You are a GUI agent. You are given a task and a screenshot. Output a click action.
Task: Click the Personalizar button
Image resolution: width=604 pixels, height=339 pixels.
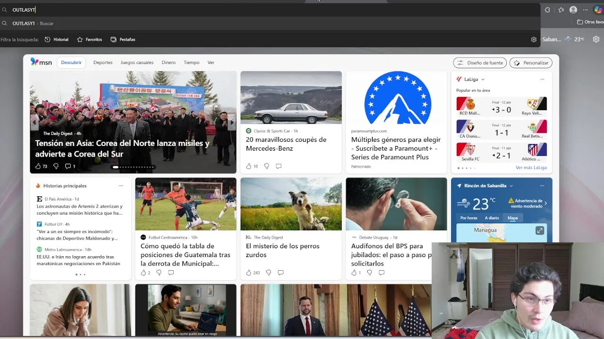[531, 63]
